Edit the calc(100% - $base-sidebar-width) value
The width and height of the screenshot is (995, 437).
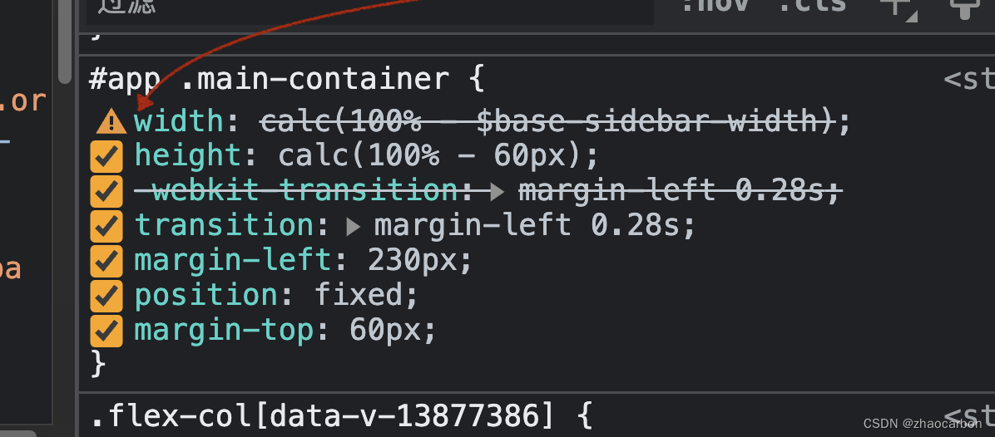[547, 121]
